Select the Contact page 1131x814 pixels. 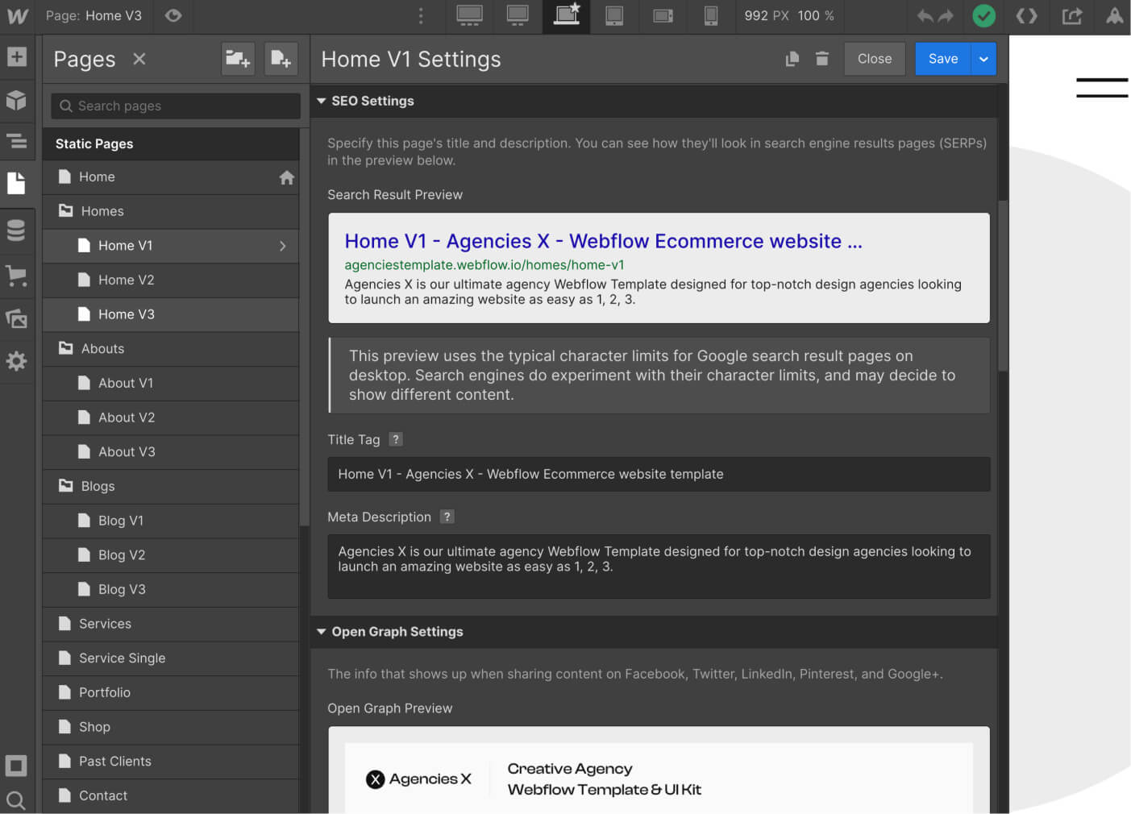click(171, 796)
